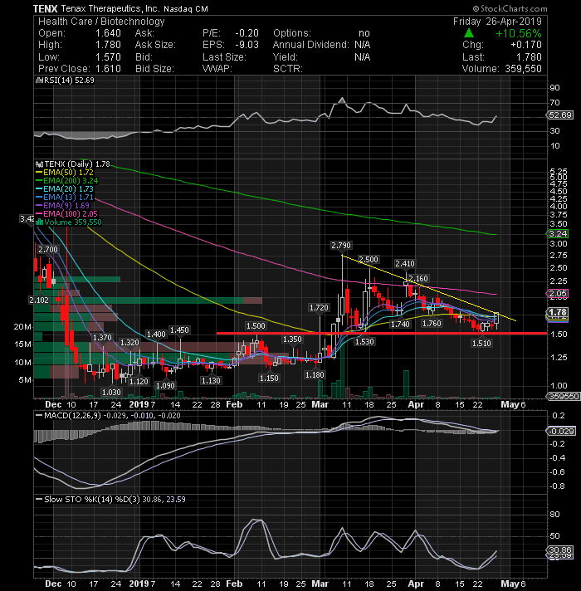Image resolution: width=581 pixels, height=591 pixels.
Task: Click the green up-arrow change indicator
Action: 468,33
